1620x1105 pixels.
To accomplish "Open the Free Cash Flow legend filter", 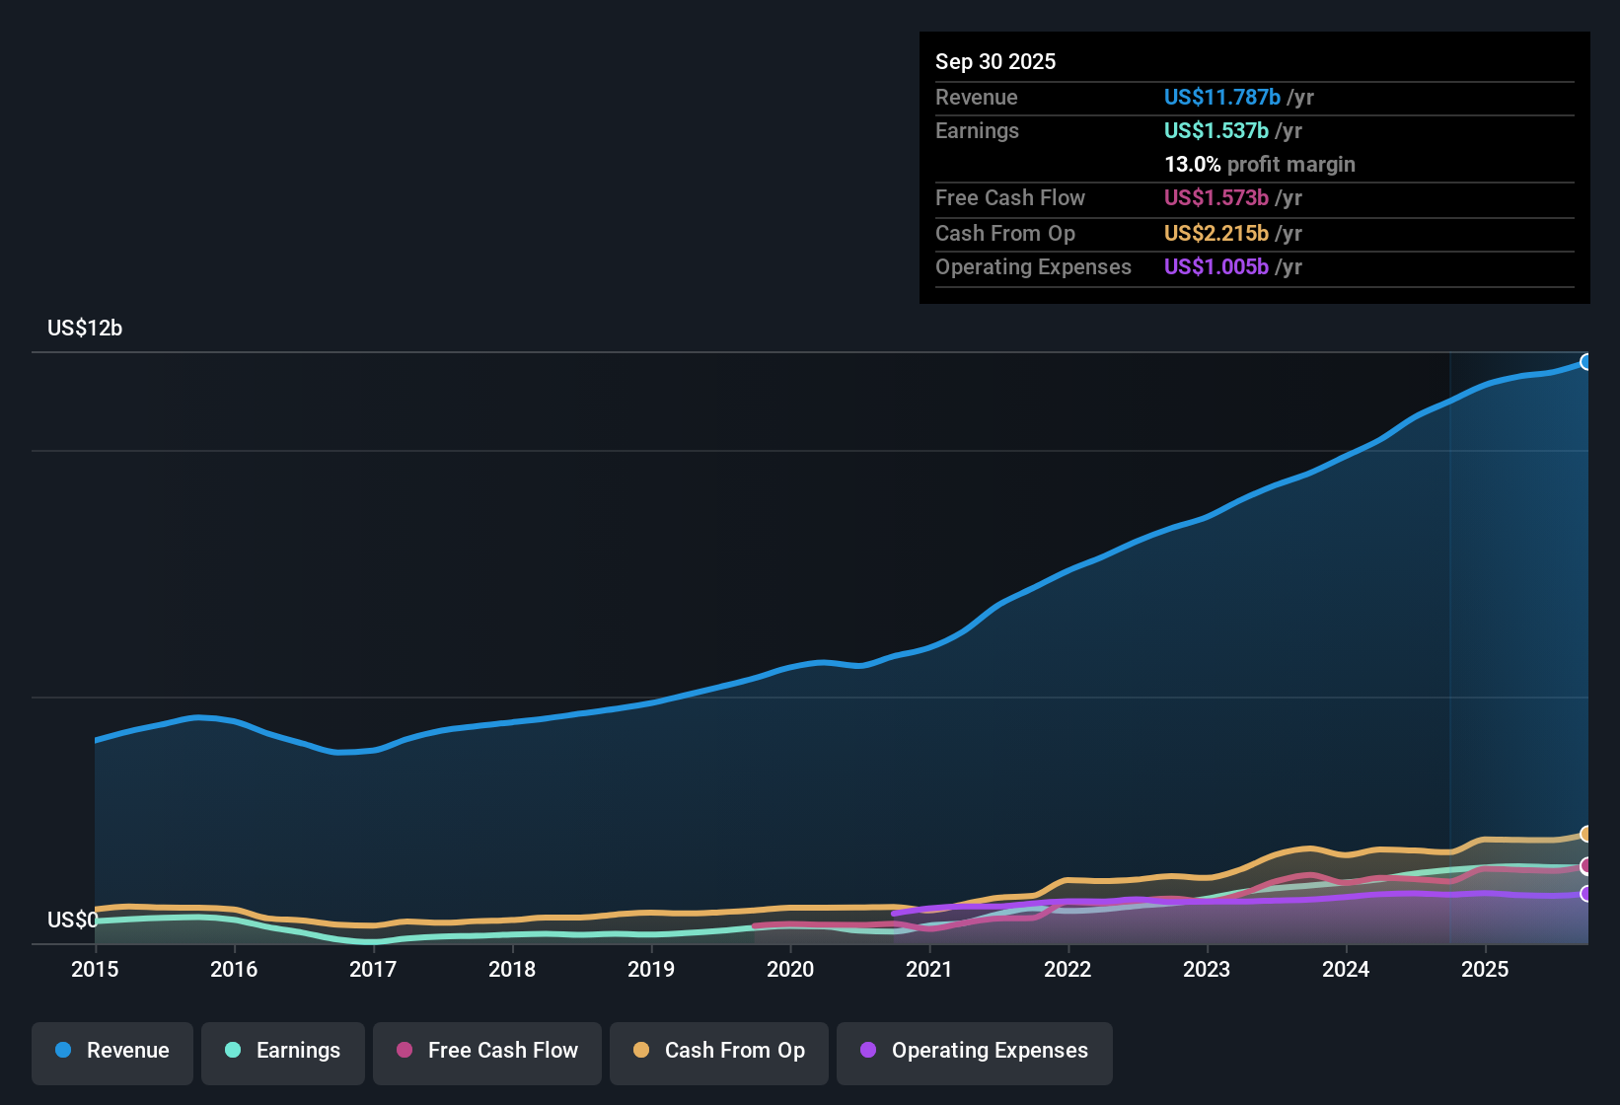I will [x=486, y=1051].
